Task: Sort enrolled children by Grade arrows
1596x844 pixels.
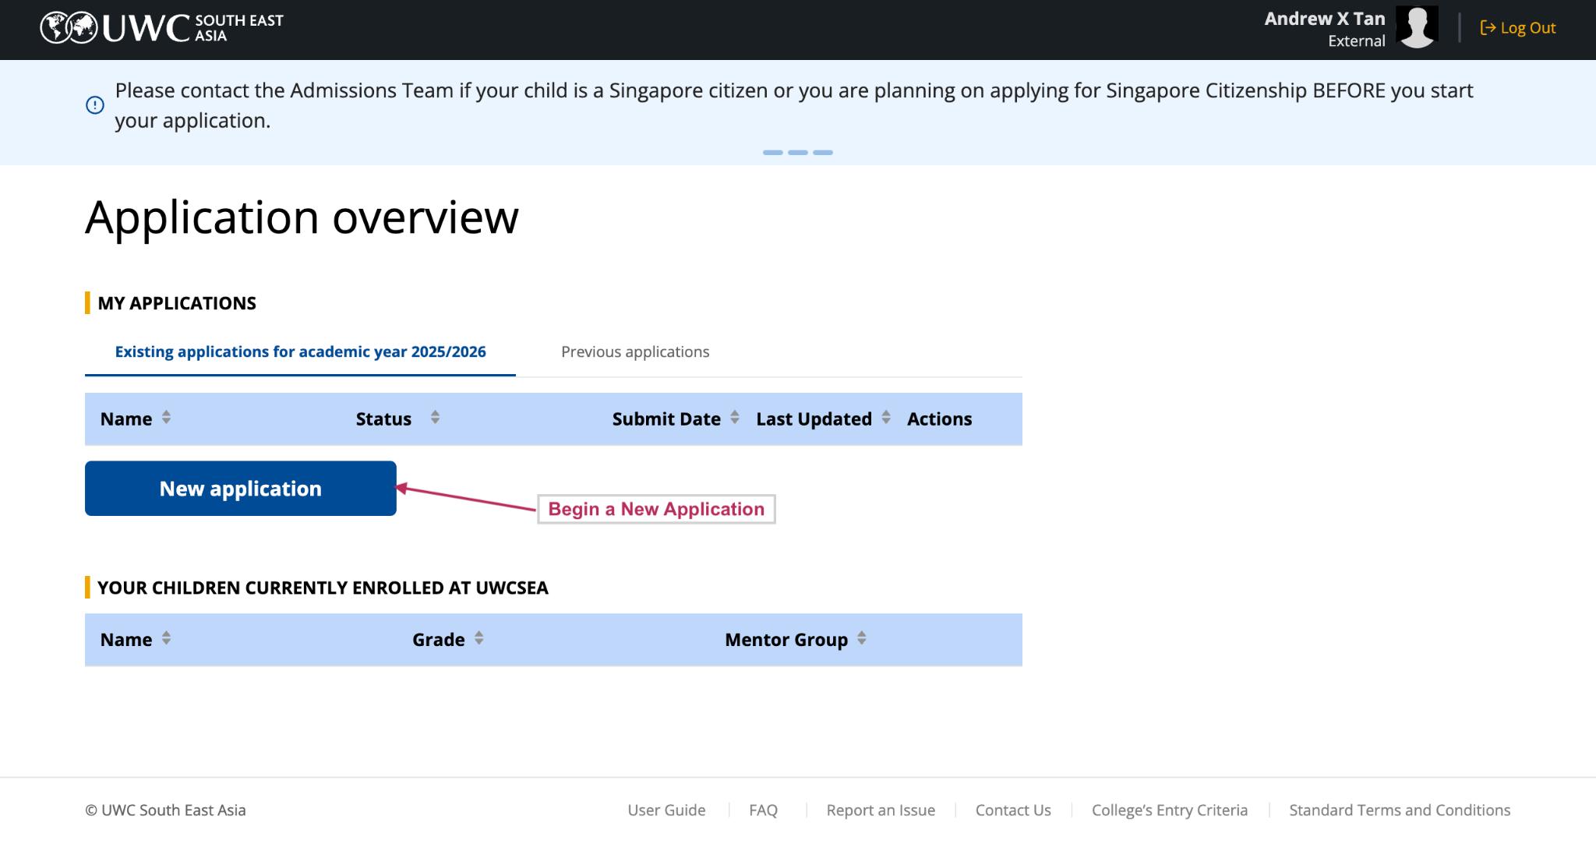Action: point(478,638)
